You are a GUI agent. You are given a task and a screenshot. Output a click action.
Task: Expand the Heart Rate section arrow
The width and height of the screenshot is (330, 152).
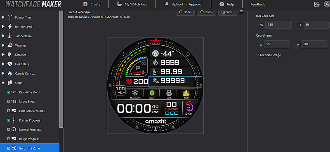[3, 64]
